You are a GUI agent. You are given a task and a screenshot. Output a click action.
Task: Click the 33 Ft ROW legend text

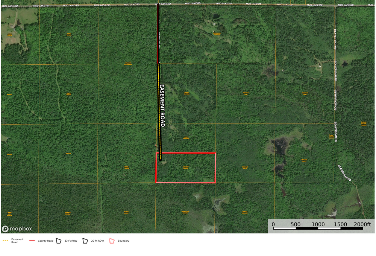(71, 241)
